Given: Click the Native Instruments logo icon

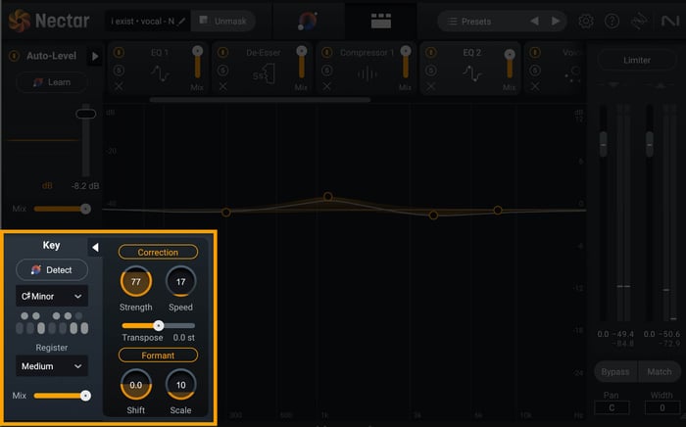Looking at the screenshot, I should pos(670,21).
